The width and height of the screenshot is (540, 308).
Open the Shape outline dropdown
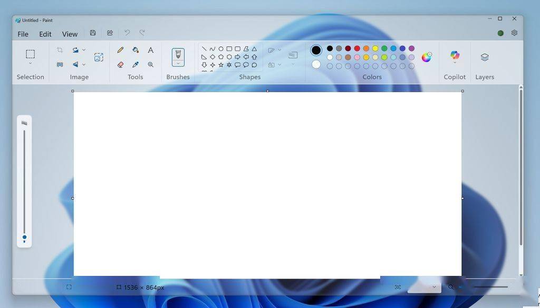[279, 50]
